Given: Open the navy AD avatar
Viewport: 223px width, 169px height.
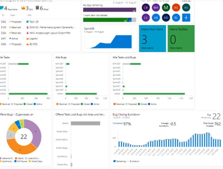Looking at the screenshot, I should [166, 18].
